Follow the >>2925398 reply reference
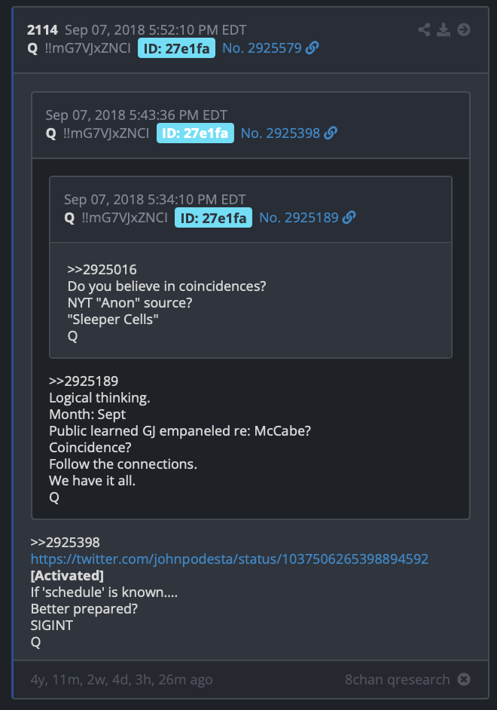The width and height of the screenshot is (497, 710). (65, 543)
